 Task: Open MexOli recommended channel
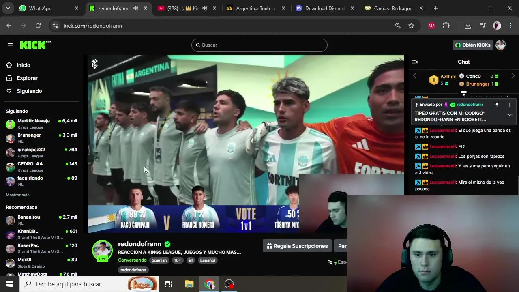point(41,262)
